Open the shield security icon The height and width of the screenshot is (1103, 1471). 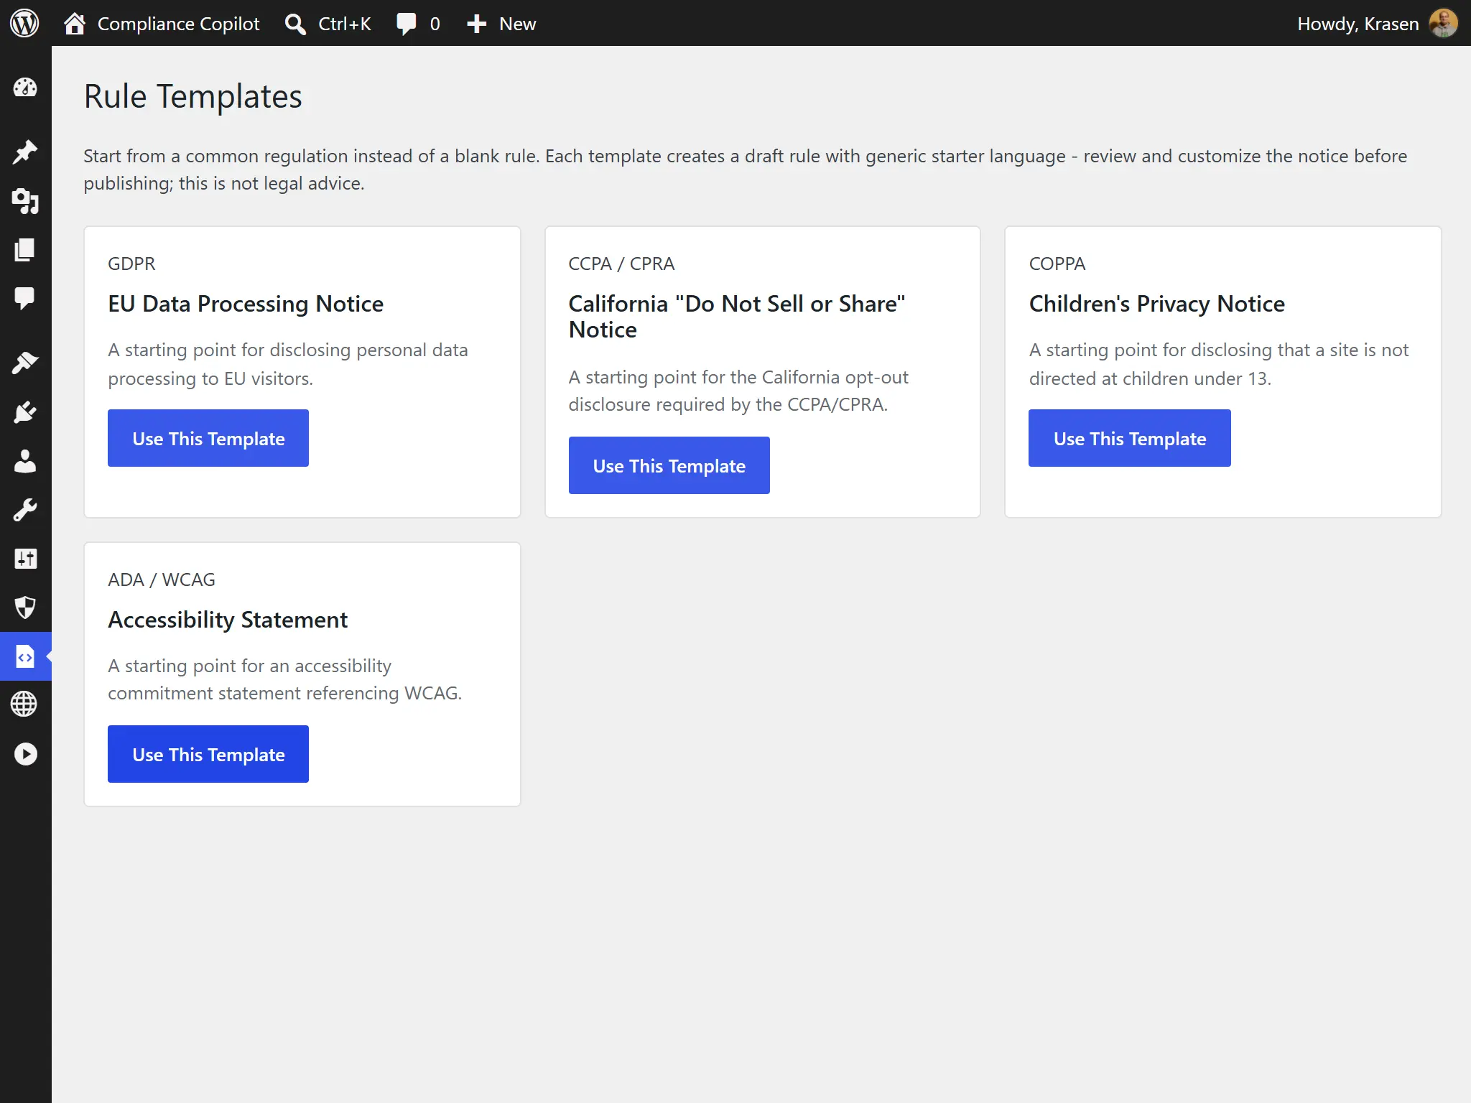point(25,608)
